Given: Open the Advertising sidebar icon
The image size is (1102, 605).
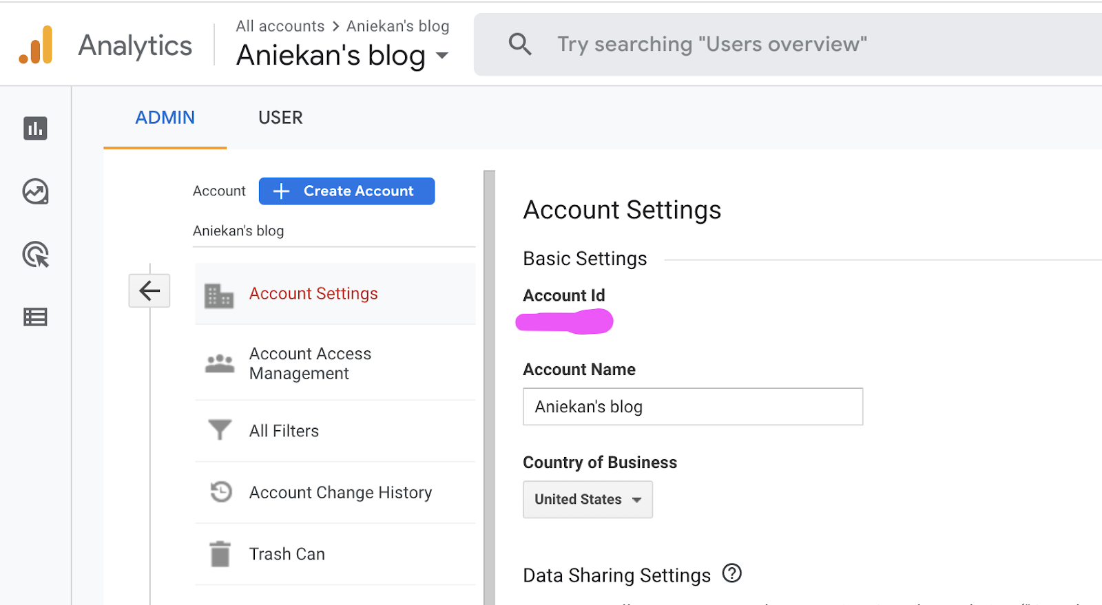Looking at the screenshot, I should tap(35, 255).
